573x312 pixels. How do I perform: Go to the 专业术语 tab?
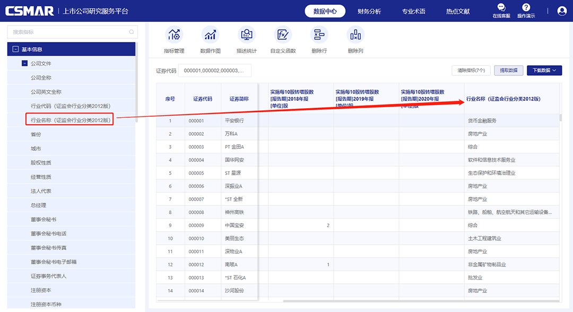click(413, 11)
